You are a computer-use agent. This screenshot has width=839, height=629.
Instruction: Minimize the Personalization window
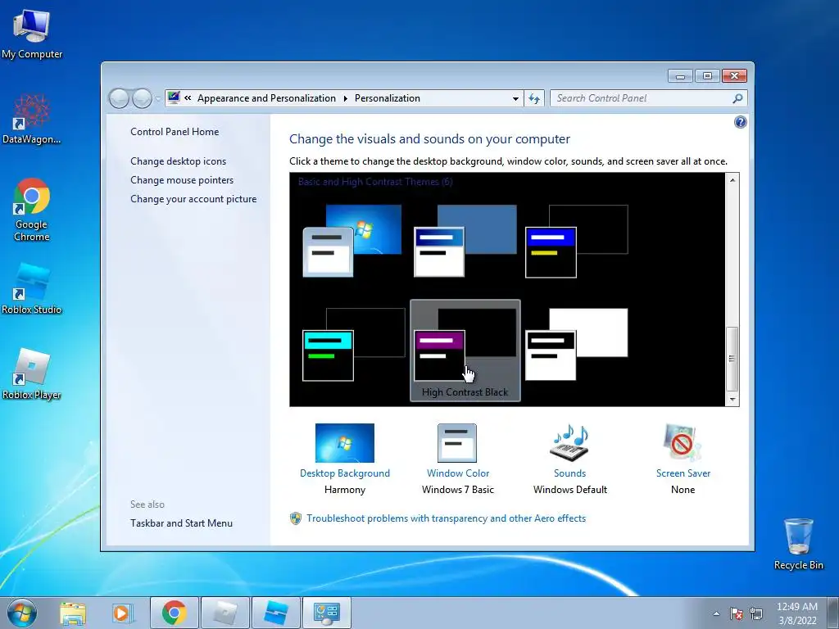click(680, 76)
